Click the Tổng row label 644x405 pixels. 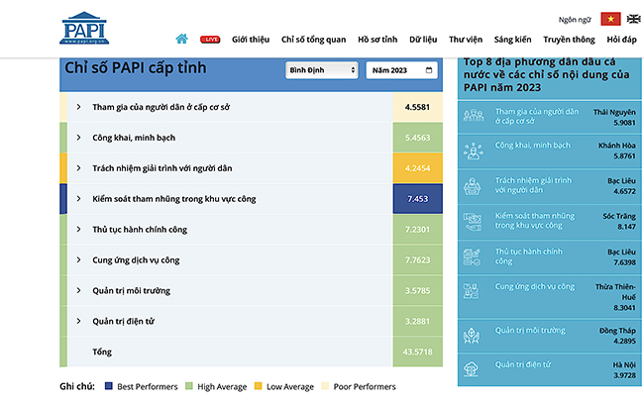click(x=102, y=352)
